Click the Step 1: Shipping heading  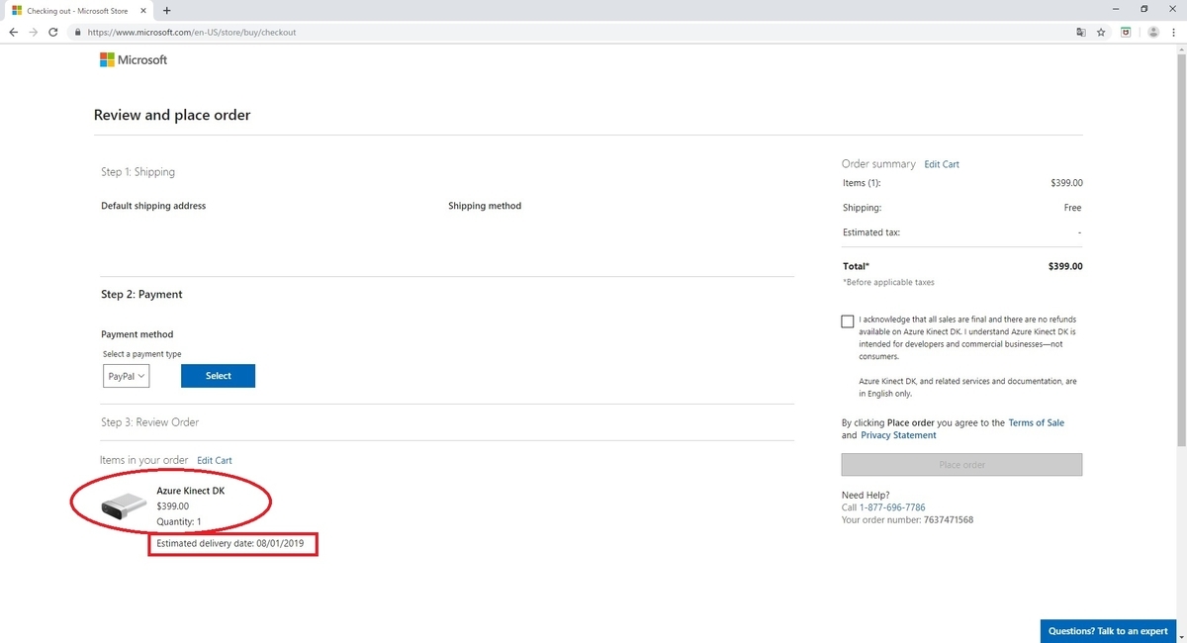click(137, 172)
